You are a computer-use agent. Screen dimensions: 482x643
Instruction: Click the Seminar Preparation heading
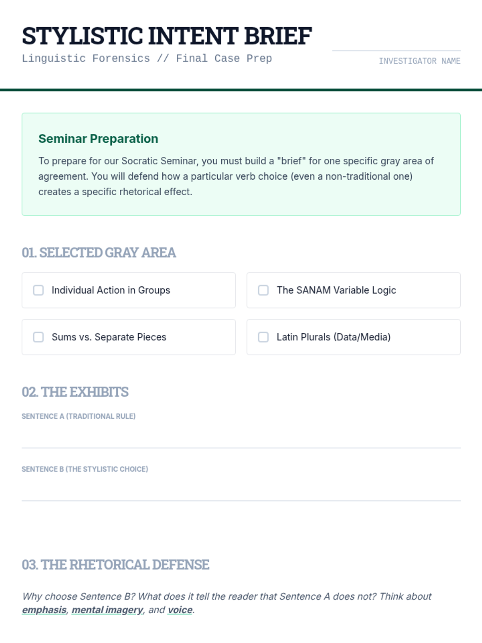coord(98,139)
